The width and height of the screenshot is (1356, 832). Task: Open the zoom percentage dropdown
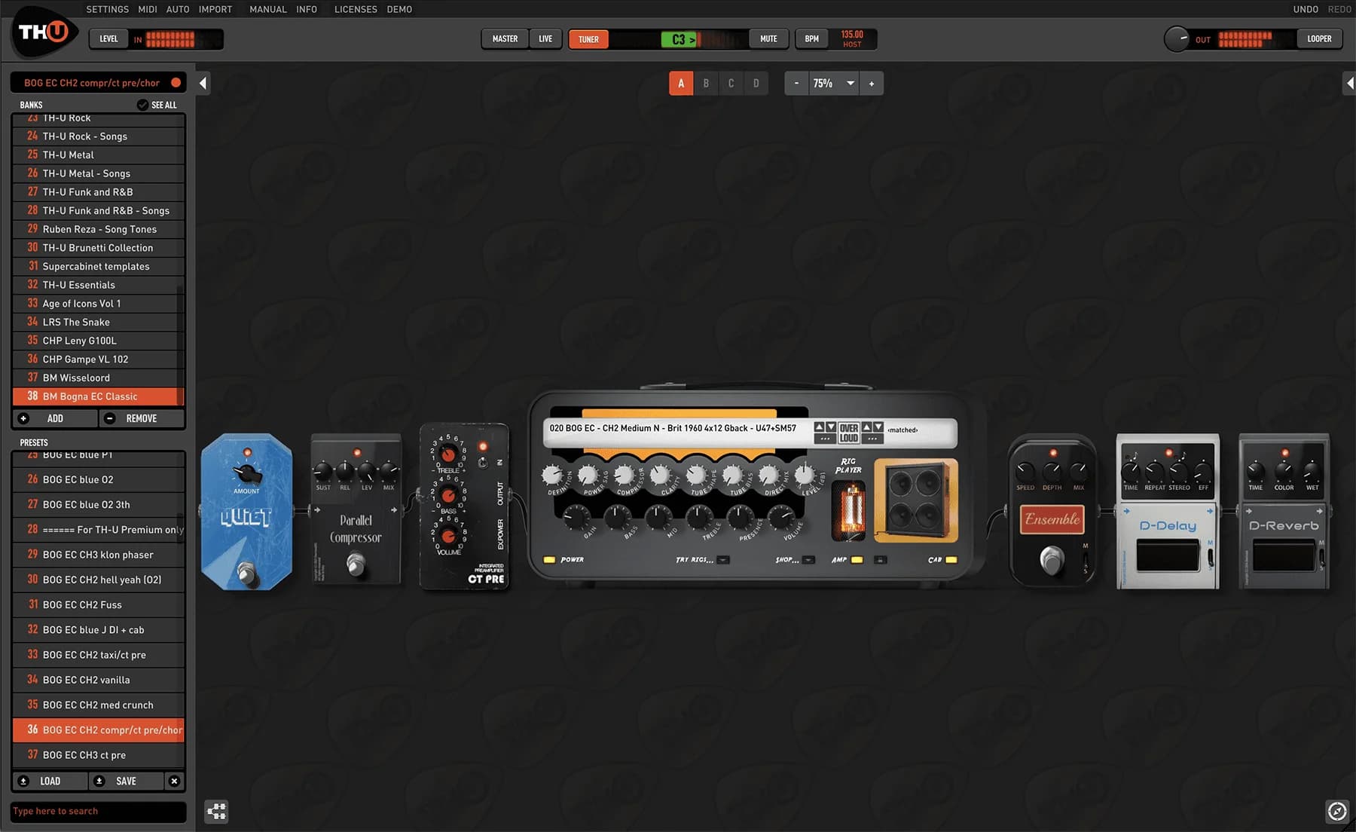(x=851, y=83)
